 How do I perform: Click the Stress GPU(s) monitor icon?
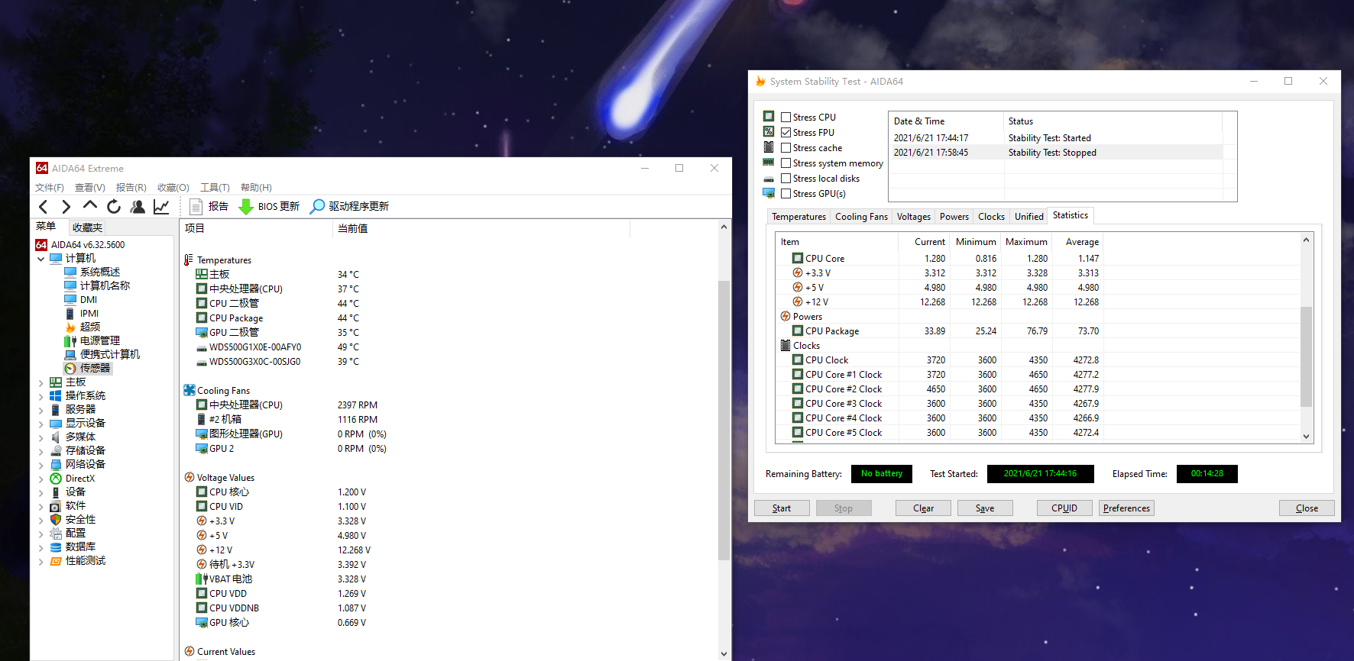[769, 193]
